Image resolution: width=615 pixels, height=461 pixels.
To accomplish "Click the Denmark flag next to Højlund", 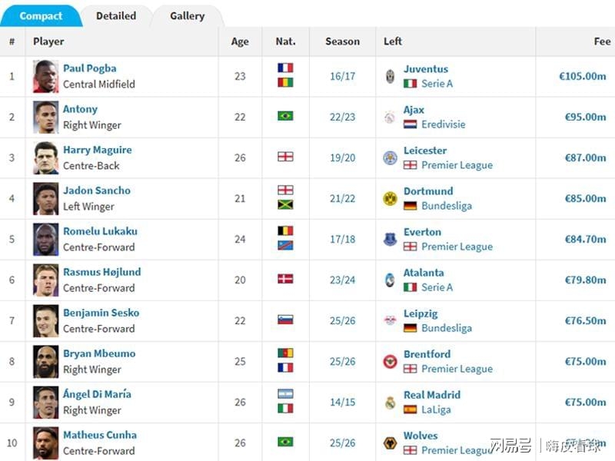I will (x=285, y=279).
